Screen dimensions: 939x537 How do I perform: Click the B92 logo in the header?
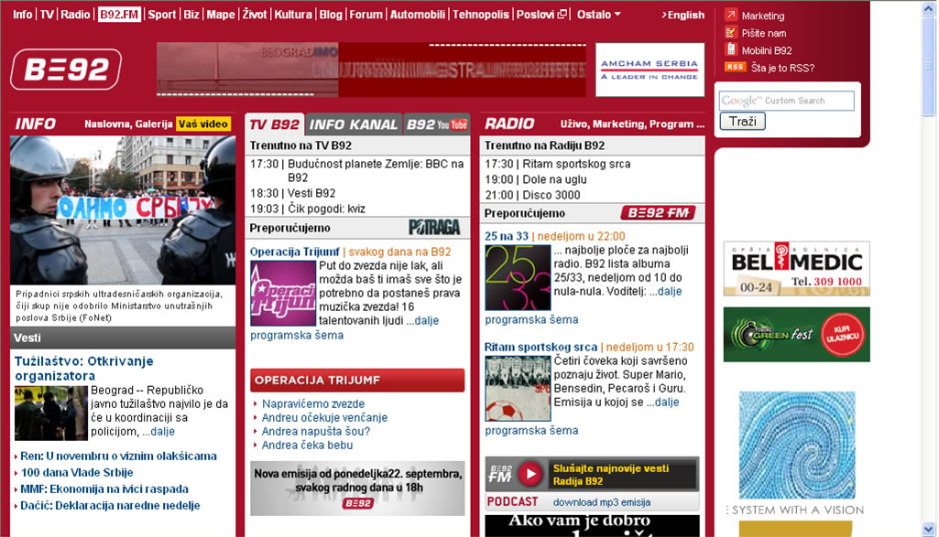point(66,70)
